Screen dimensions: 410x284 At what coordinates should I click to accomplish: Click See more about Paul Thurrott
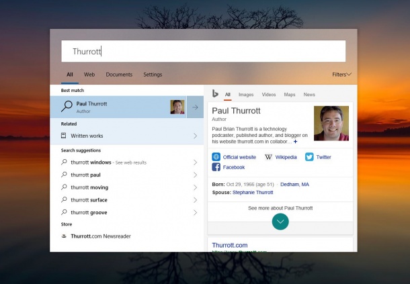point(280,208)
